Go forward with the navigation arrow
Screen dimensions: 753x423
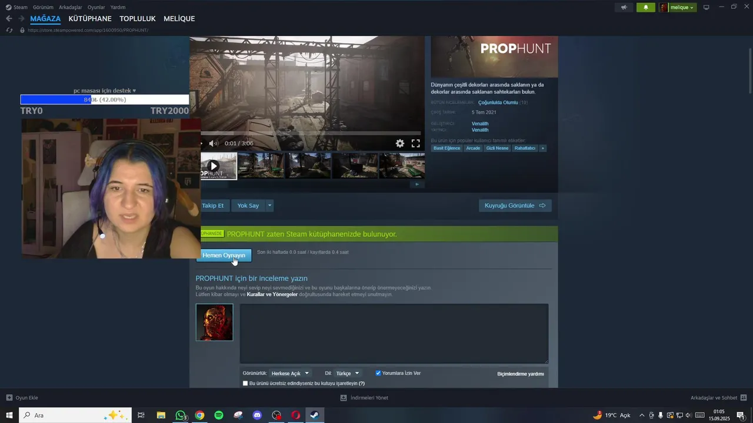tap(21, 19)
